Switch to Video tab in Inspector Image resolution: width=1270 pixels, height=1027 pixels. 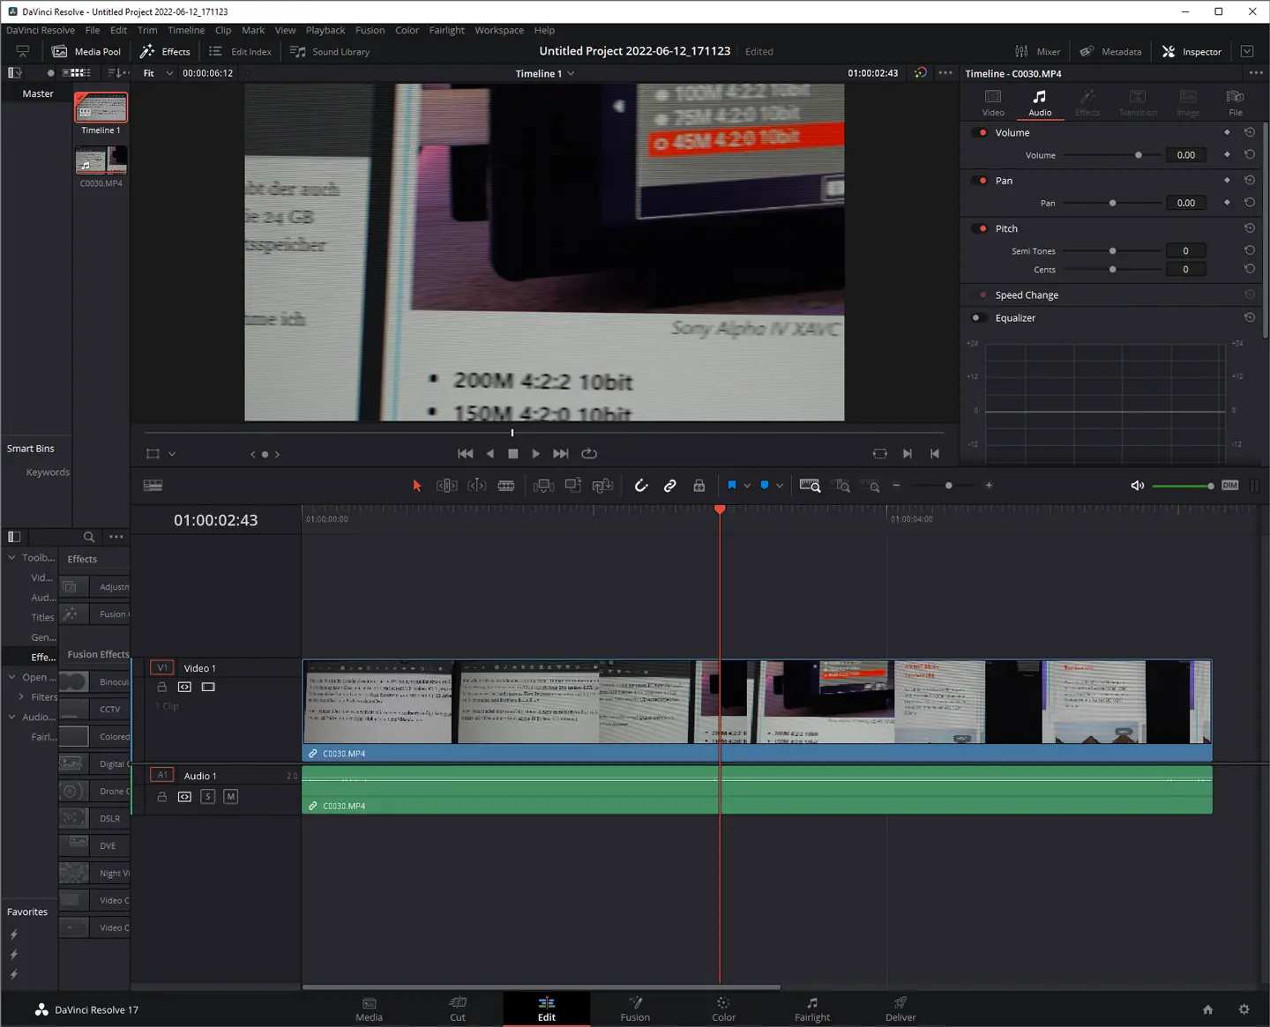click(x=993, y=102)
